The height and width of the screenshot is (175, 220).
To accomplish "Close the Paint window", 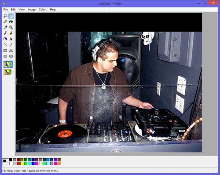I will pos(213,3).
